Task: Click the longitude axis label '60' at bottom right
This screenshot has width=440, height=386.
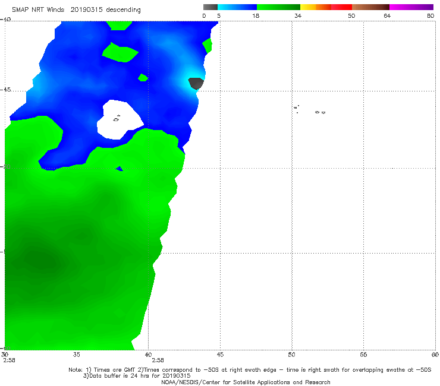Action: coord(435,355)
